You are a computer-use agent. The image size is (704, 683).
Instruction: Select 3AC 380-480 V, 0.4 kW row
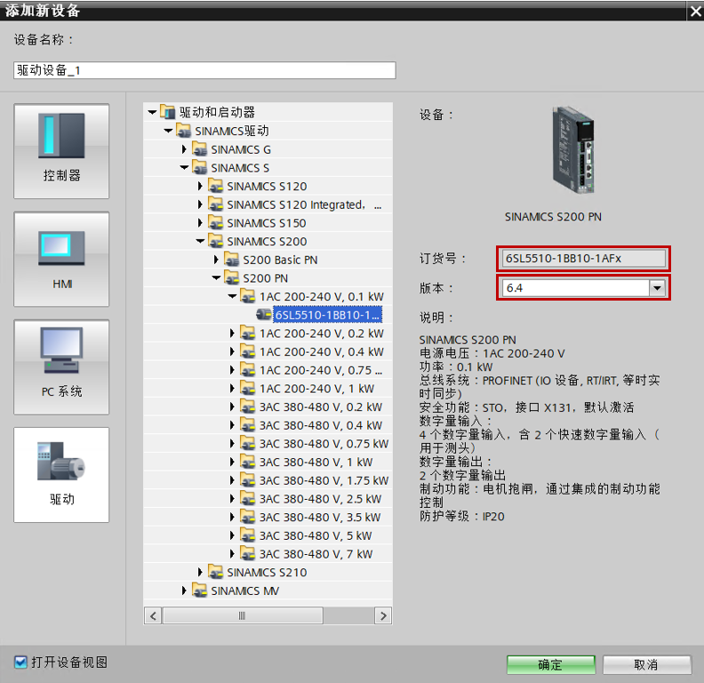click(268, 425)
